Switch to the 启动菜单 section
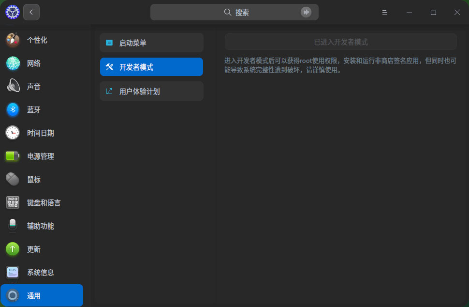 pyautogui.click(x=151, y=43)
